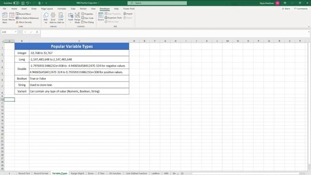Click the Undo arrow

[28, 3]
